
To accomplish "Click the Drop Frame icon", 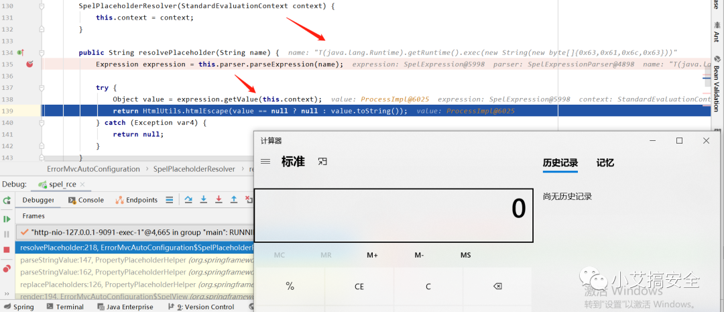I will tap(249, 200).
